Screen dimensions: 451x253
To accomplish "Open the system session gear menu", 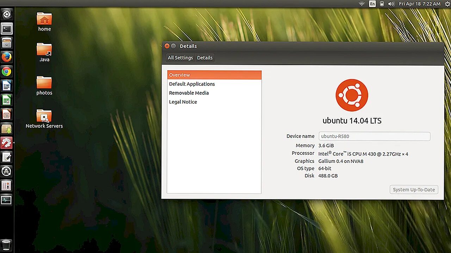I will click(x=447, y=4).
